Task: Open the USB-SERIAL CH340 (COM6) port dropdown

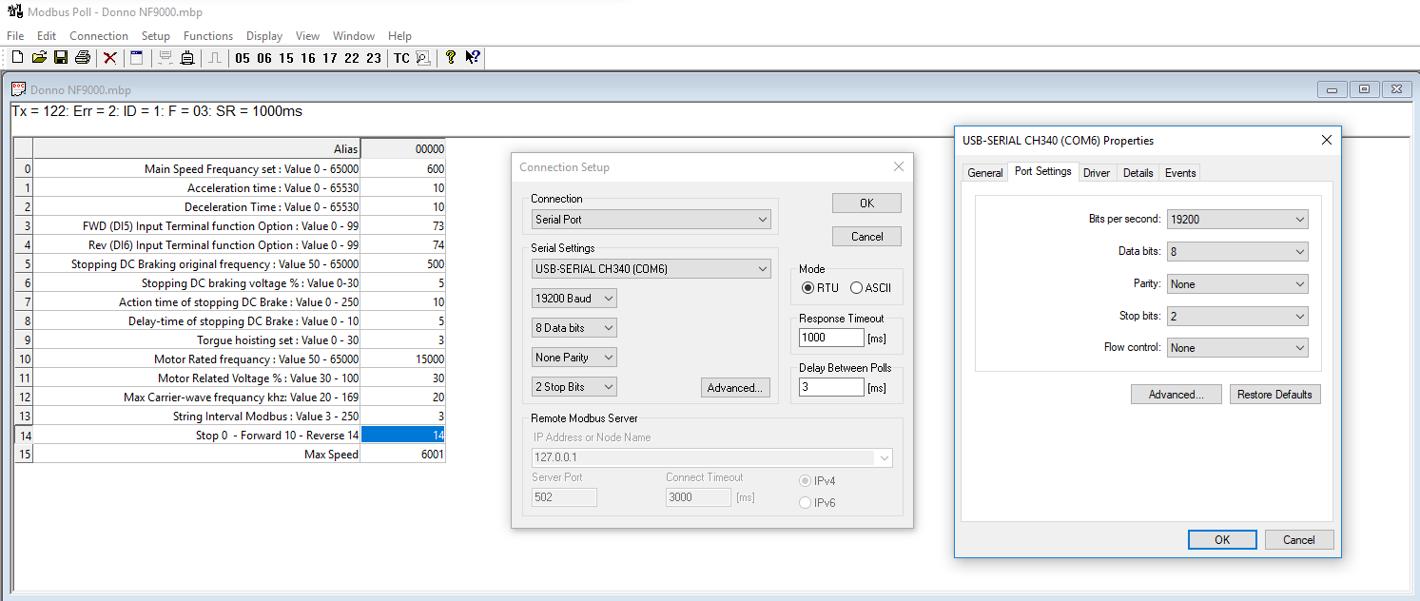Action: (652, 269)
